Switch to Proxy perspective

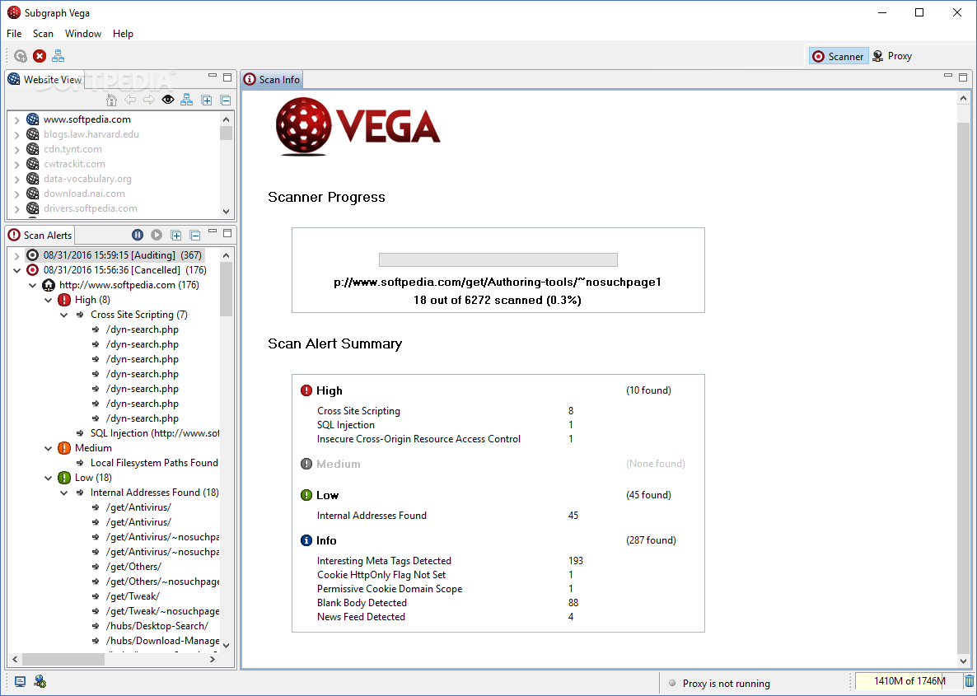click(892, 56)
